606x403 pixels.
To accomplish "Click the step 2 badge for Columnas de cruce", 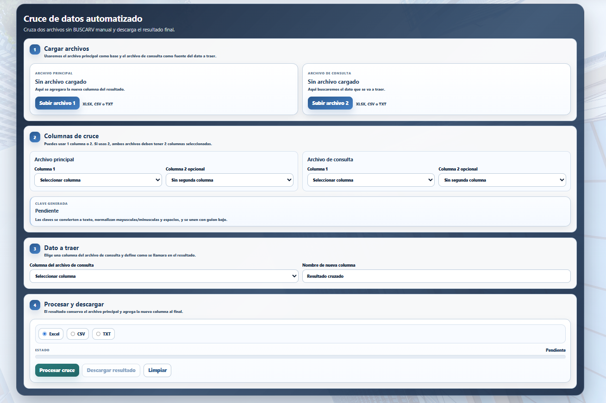I will click(x=35, y=137).
